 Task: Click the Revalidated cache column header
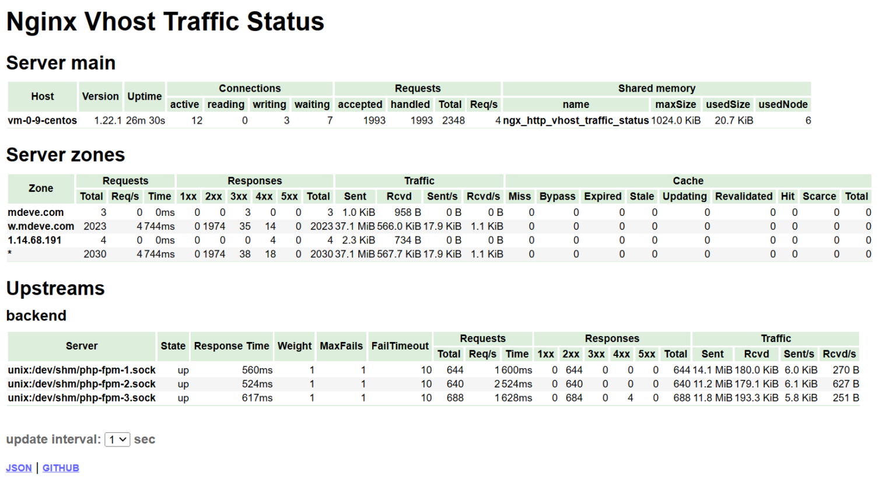click(x=743, y=197)
